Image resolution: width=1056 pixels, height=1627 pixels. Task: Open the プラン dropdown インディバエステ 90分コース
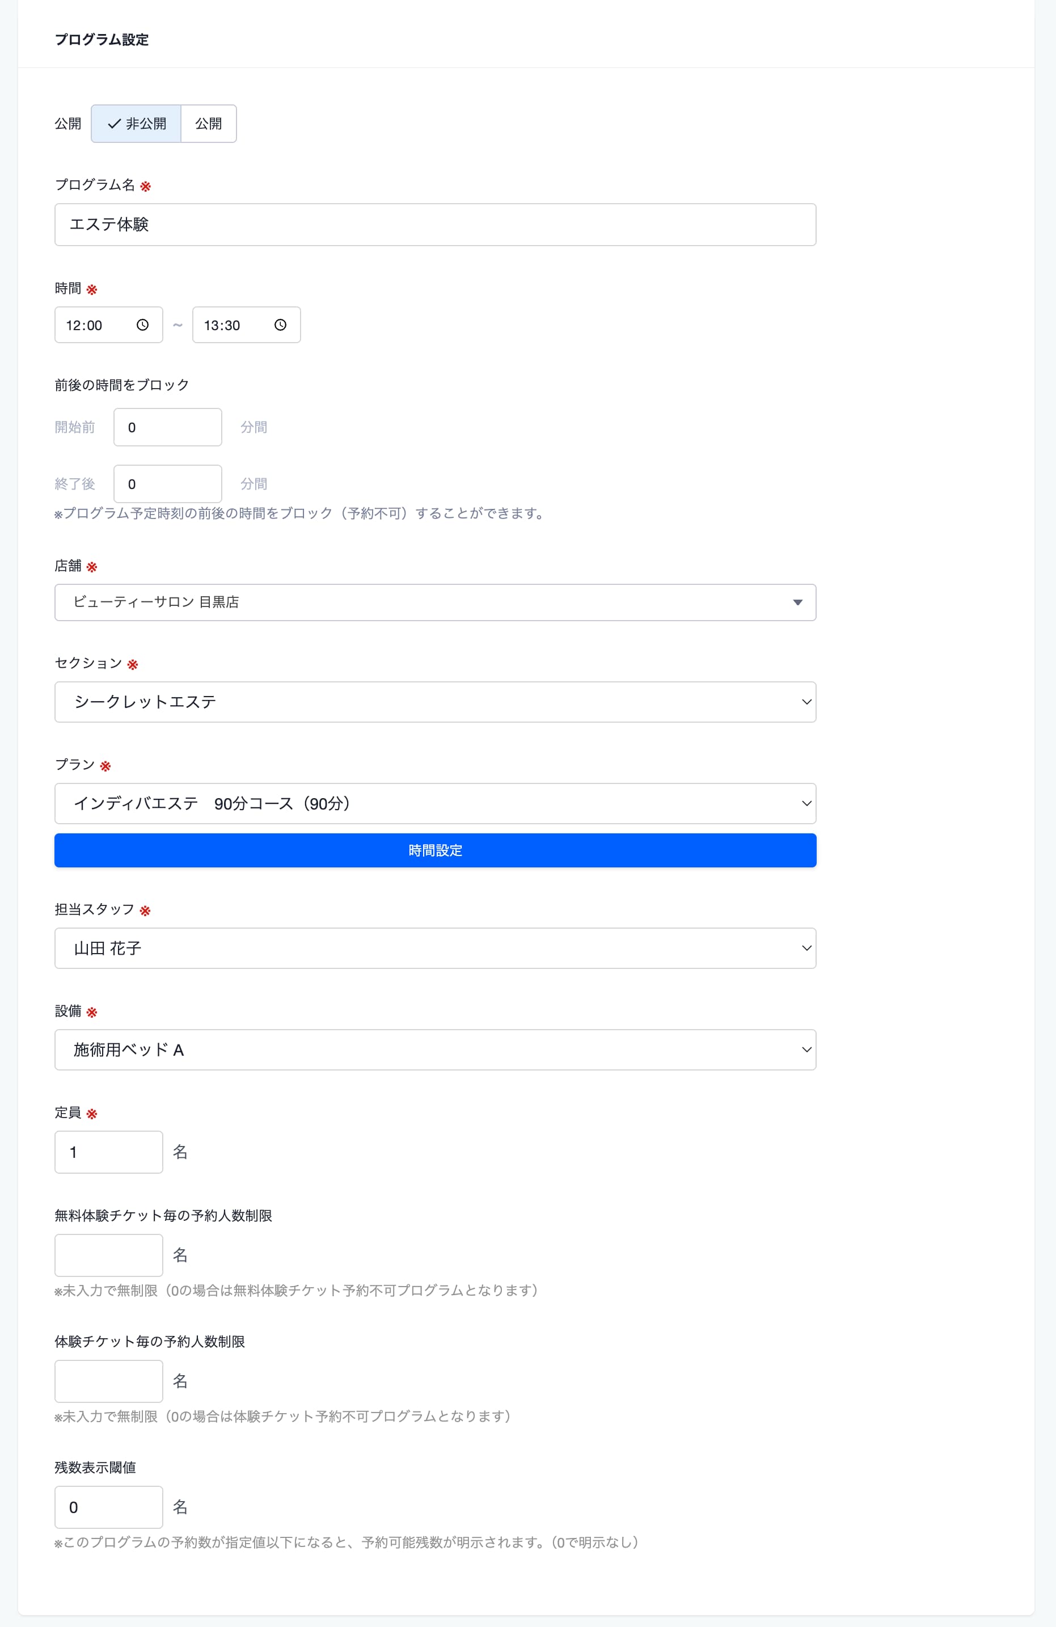click(436, 803)
